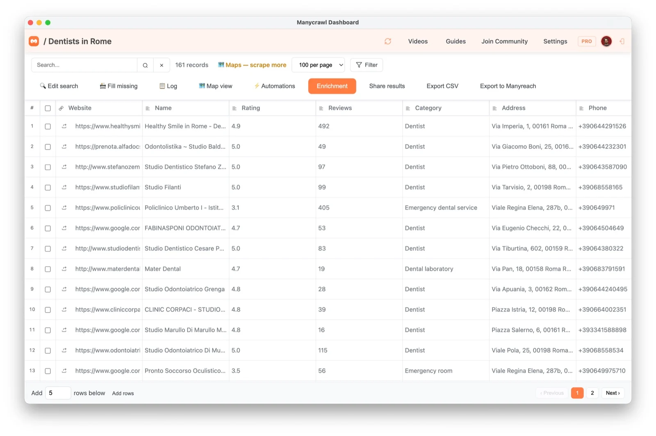This screenshot has height=436, width=656.
Task: Click link icon in Website column header
Action: pyautogui.click(x=61, y=108)
